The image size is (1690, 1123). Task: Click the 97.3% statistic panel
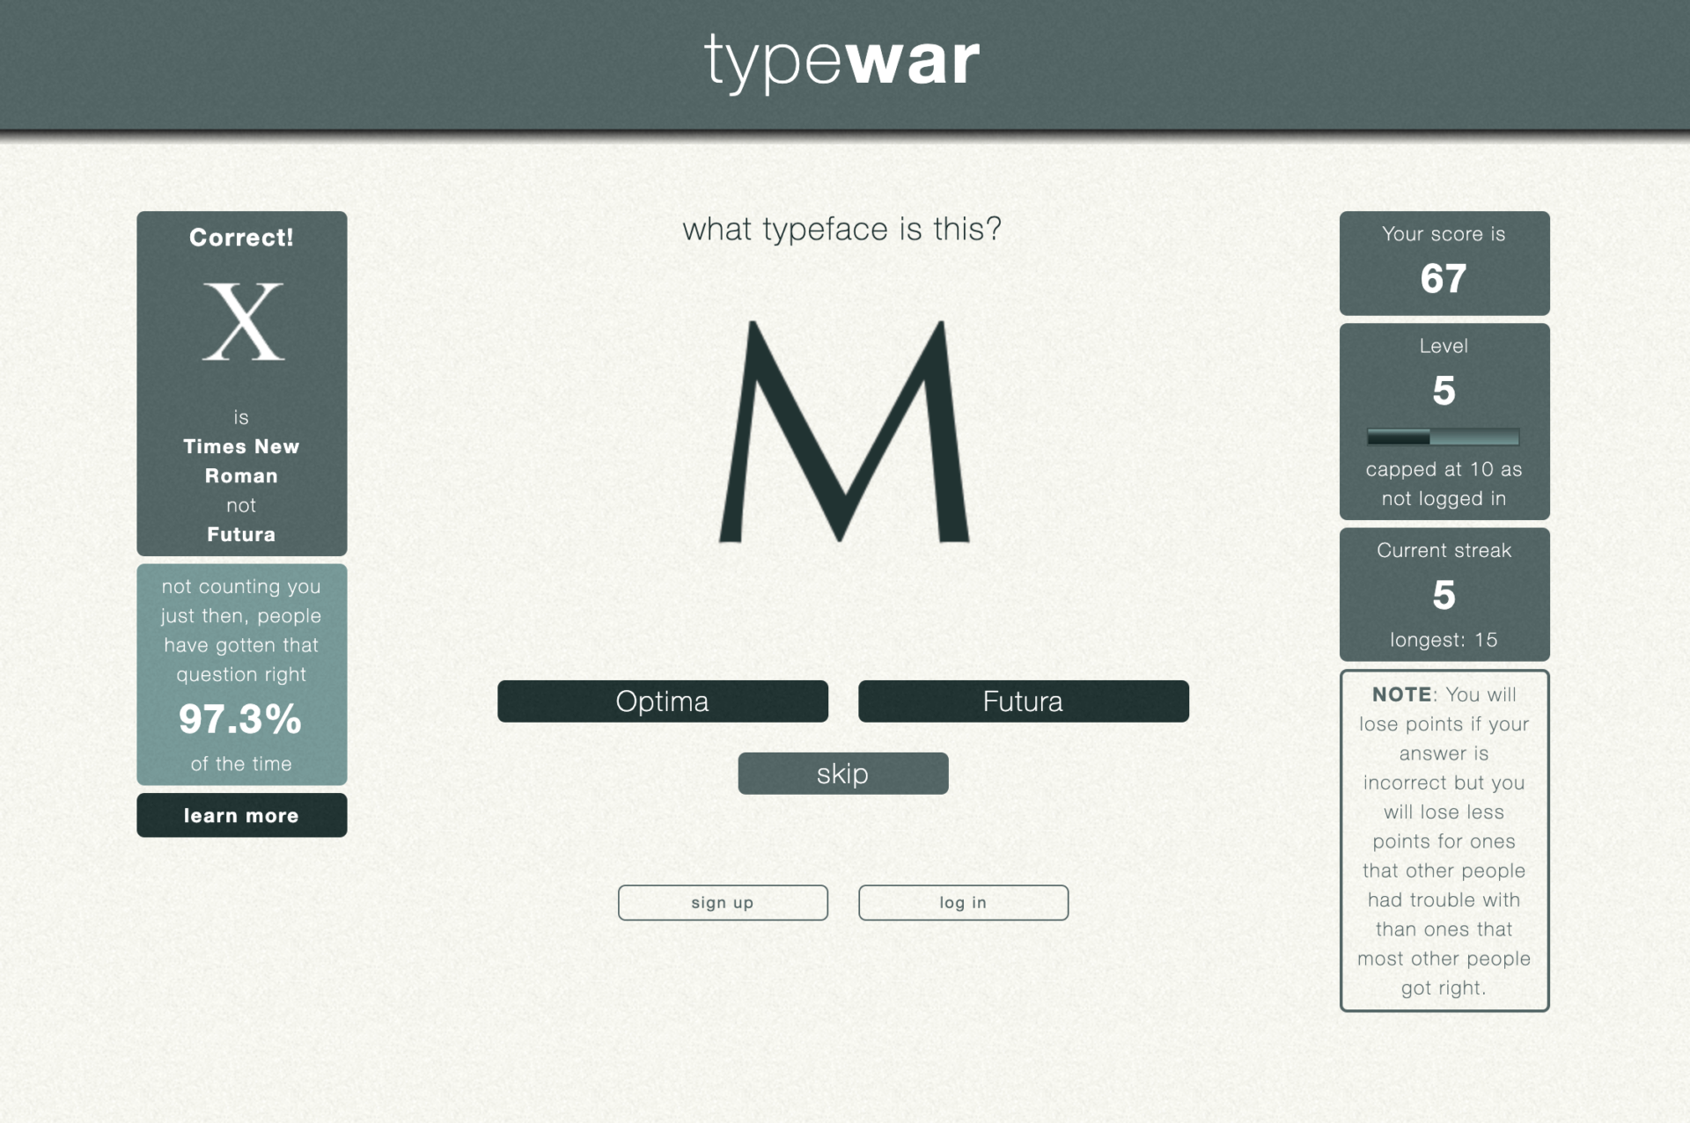[x=241, y=674]
